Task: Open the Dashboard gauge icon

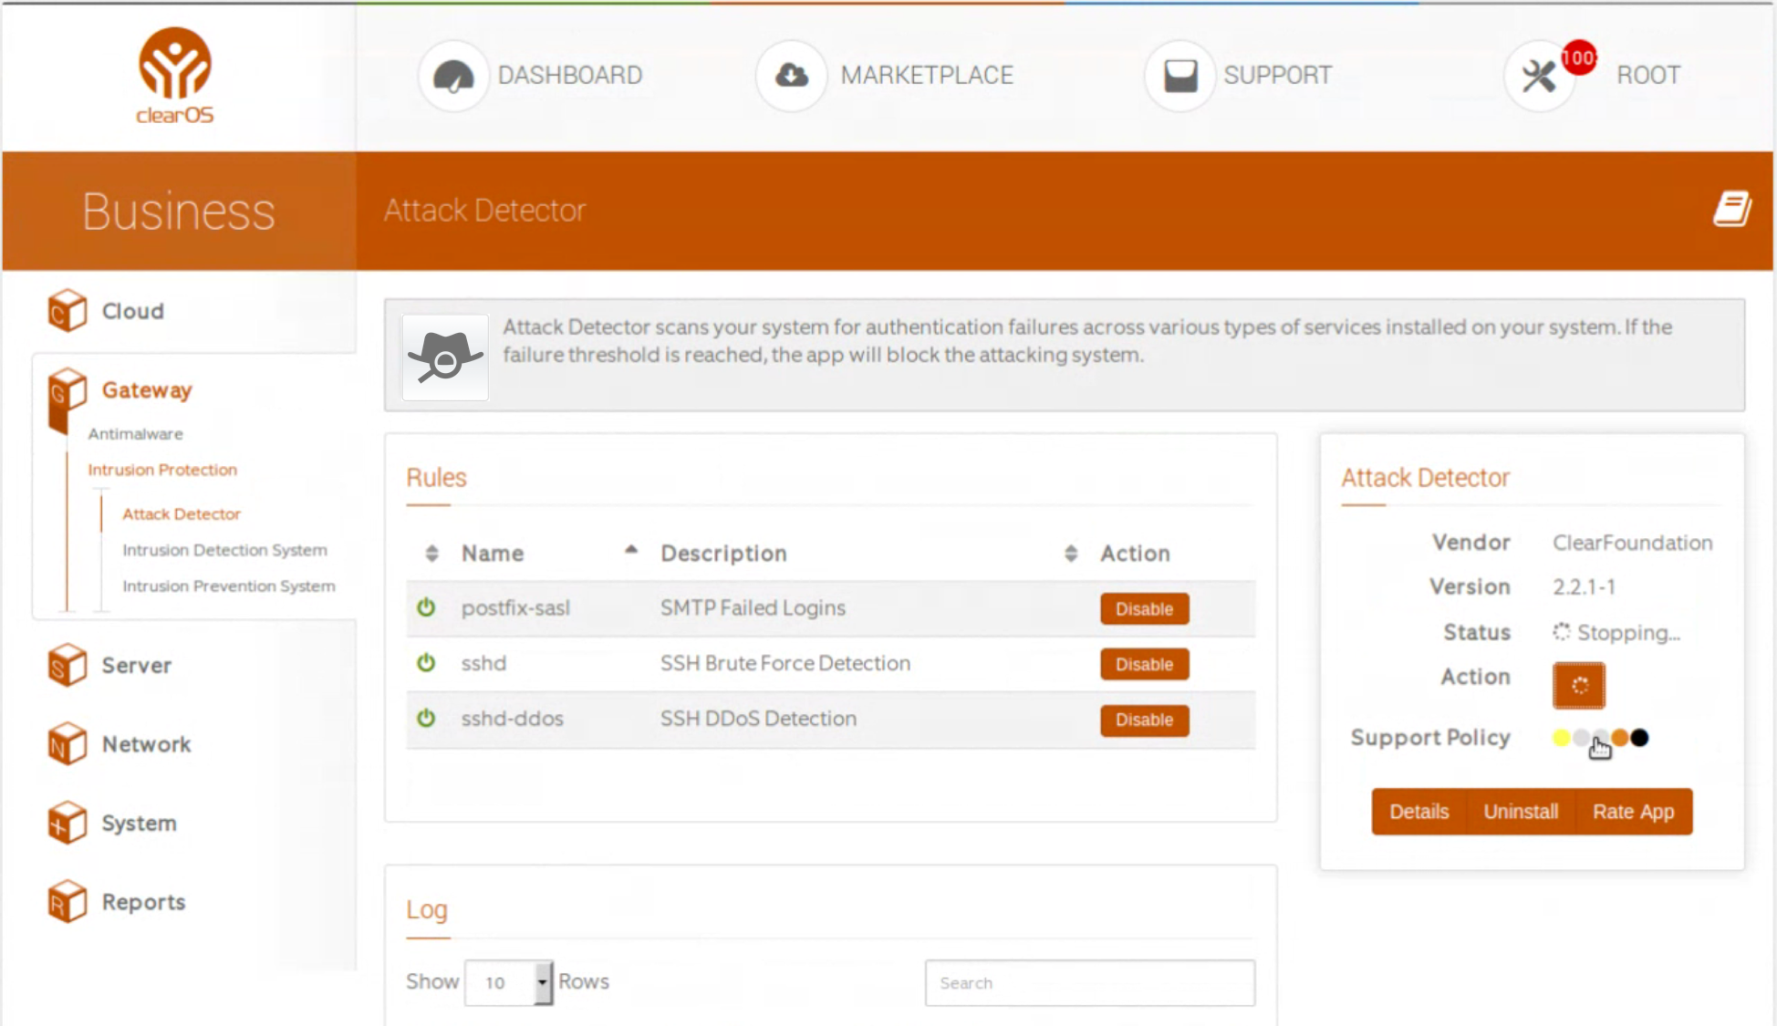Action: pyautogui.click(x=453, y=76)
